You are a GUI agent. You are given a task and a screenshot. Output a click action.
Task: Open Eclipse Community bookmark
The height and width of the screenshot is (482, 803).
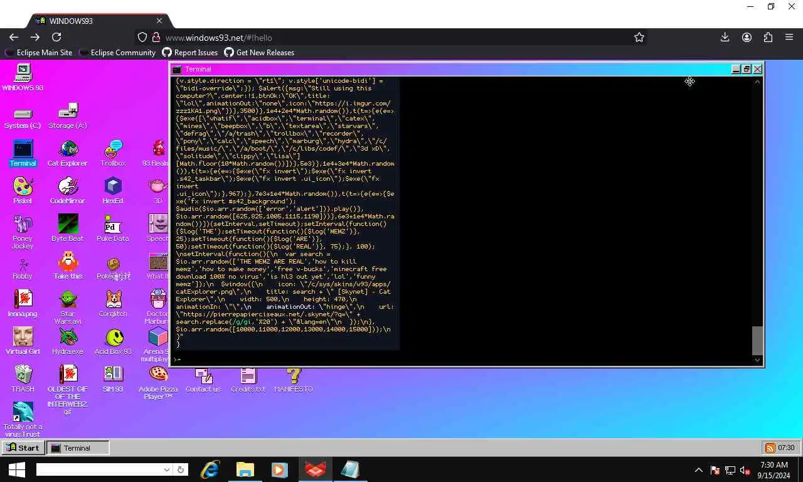117,53
